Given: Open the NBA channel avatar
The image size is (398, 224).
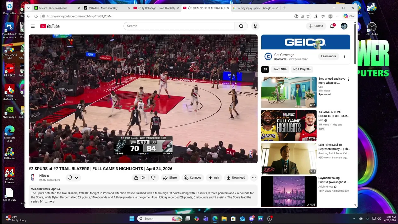Looking at the screenshot, I should point(33,178).
